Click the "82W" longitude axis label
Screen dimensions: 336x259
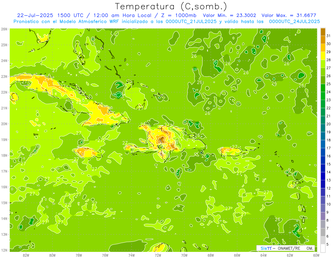pyautogui.click(x=26, y=255)
